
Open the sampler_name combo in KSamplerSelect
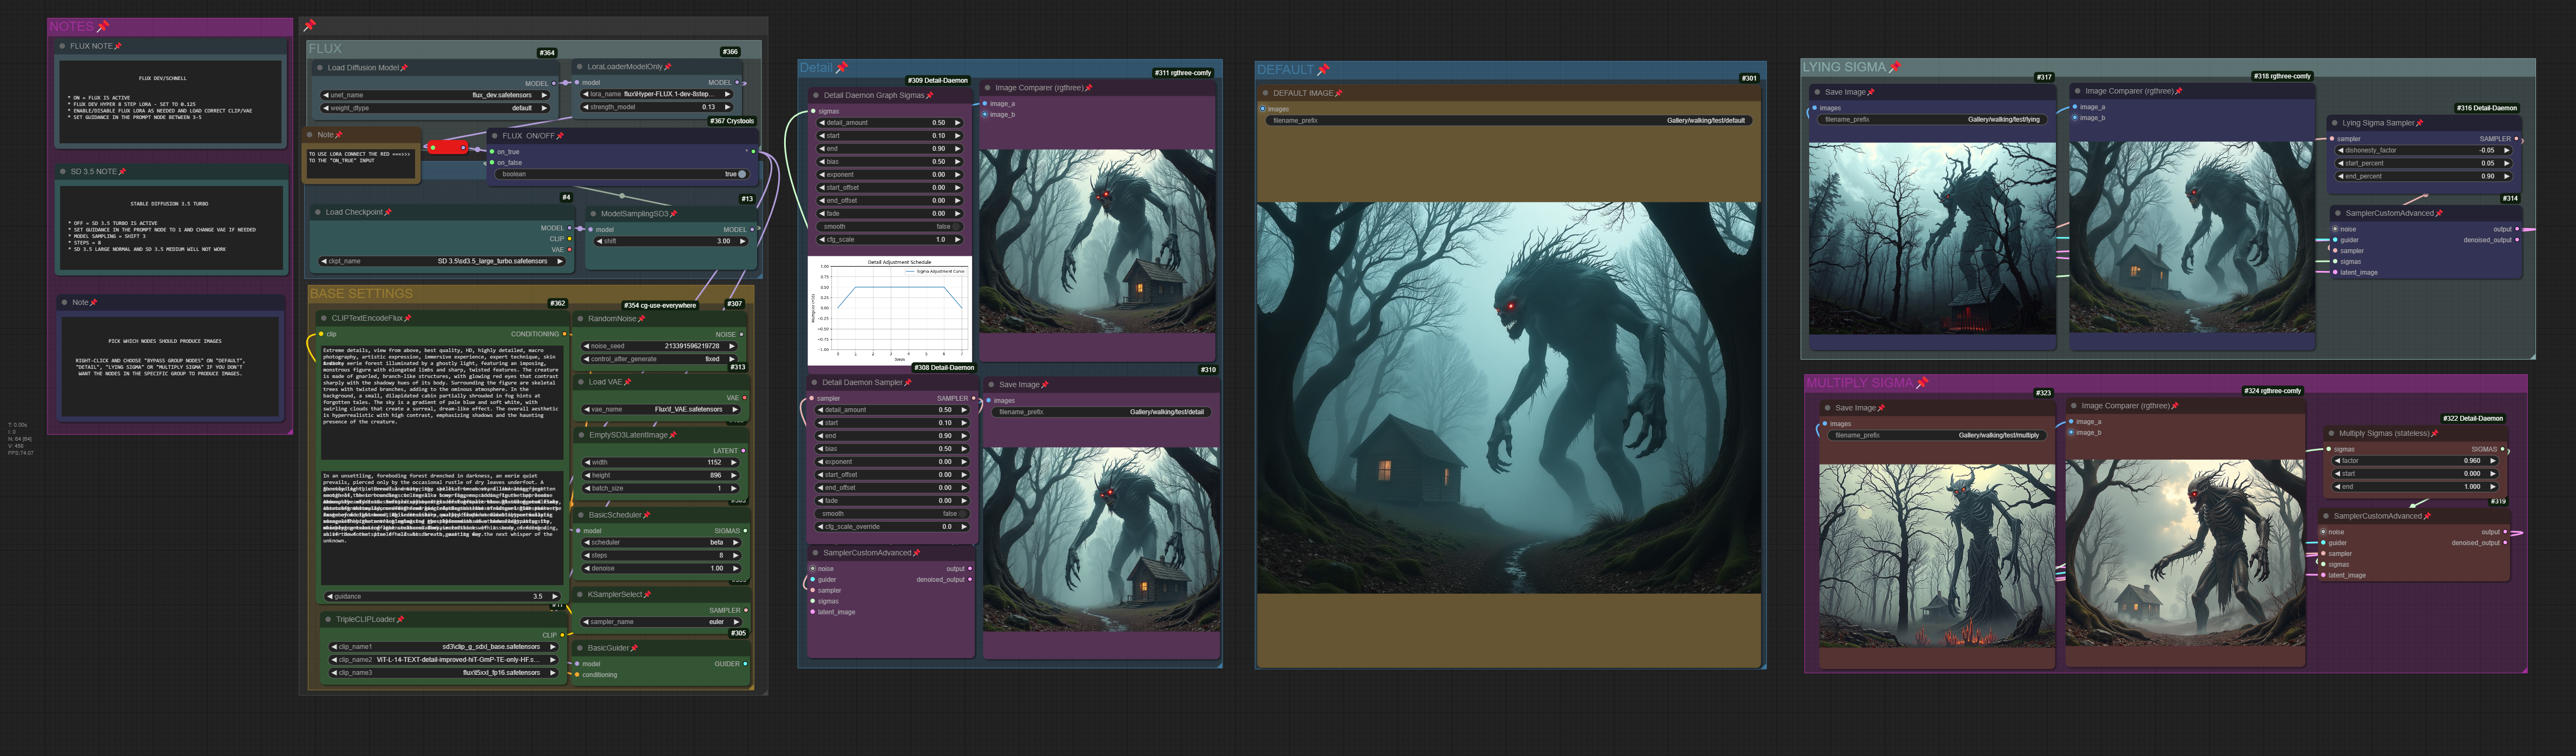point(661,621)
